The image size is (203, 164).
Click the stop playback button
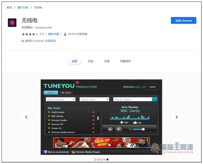(x=110, y=129)
